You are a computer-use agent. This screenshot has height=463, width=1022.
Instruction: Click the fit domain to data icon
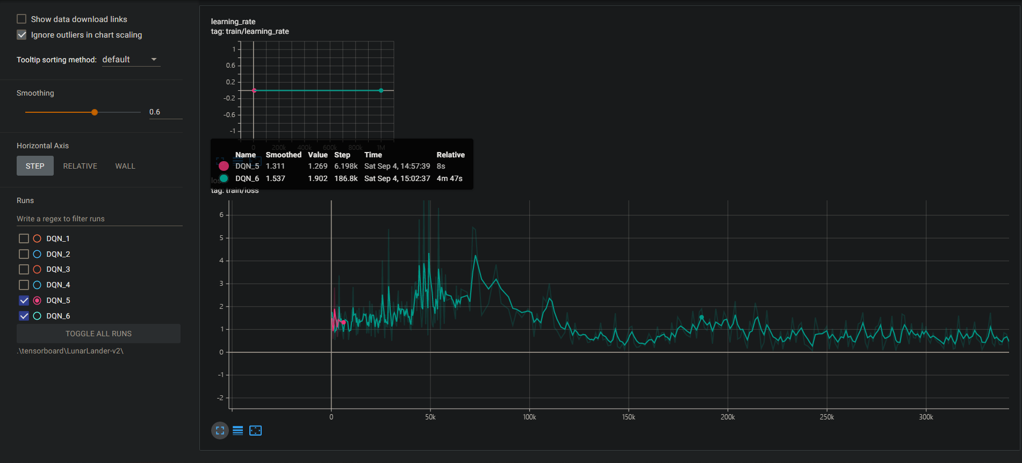tap(255, 430)
